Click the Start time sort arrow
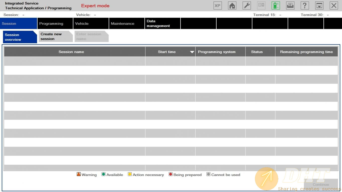Screen dimensions: 342x192 (x=192, y=52)
